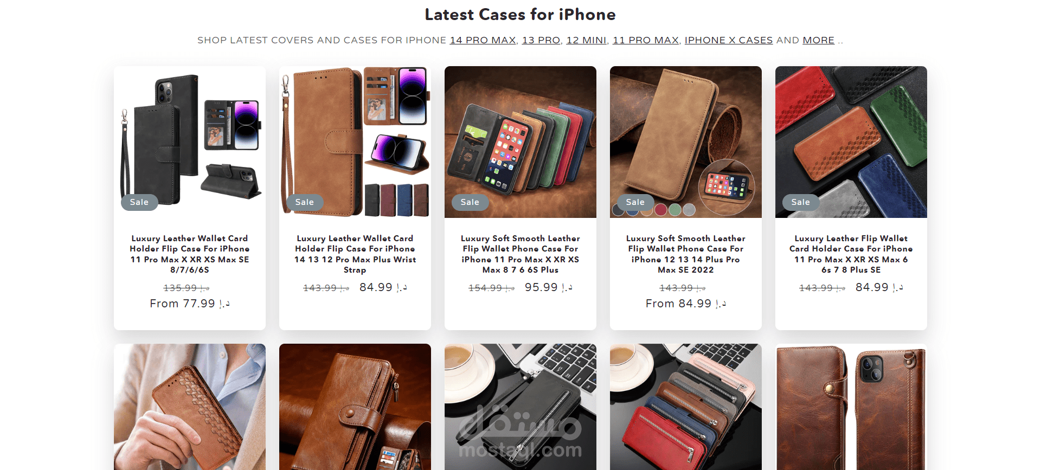Image resolution: width=1041 pixels, height=470 pixels.
Task: Open stacked zipper wallet cases image
Action: 686,407
